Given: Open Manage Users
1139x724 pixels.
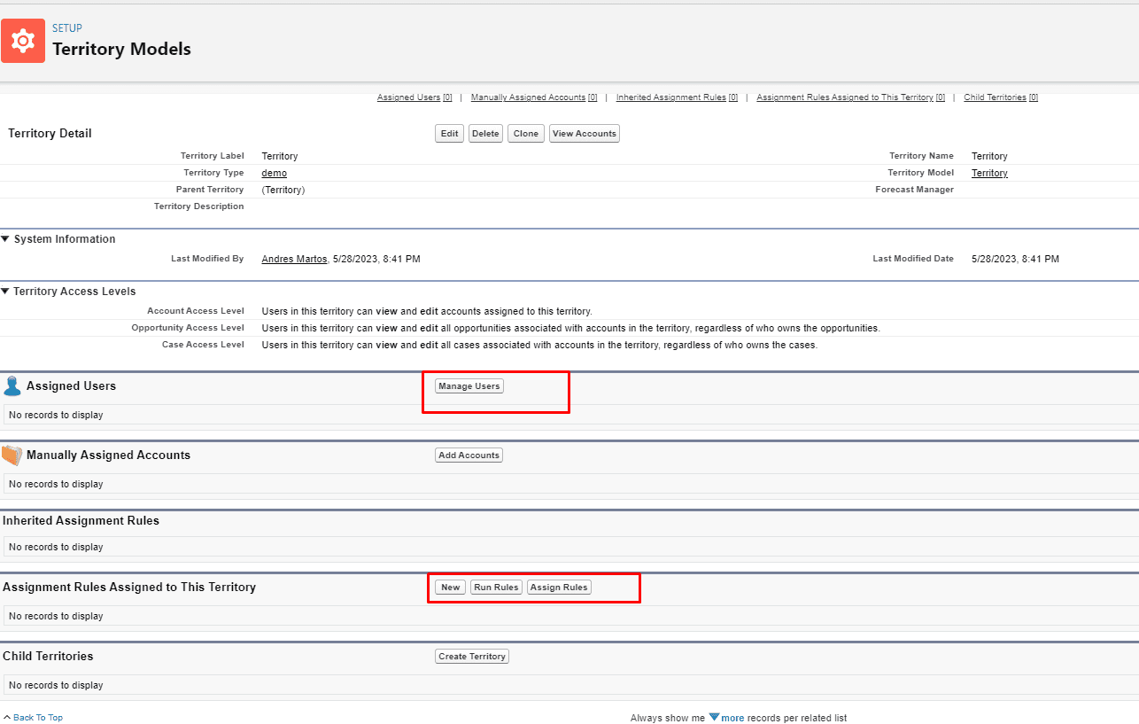Looking at the screenshot, I should (469, 386).
